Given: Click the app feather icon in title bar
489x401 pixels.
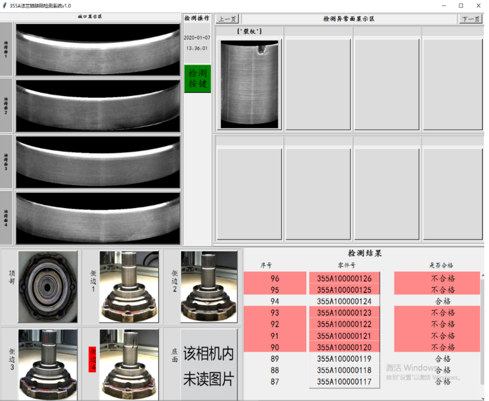Looking at the screenshot, I should [x=4, y=6].
